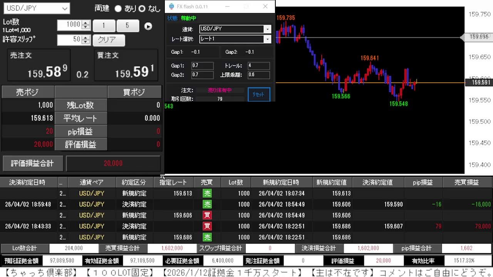
Task: Click the Lot数 input field showing 1000
Action: (x=69, y=25)
